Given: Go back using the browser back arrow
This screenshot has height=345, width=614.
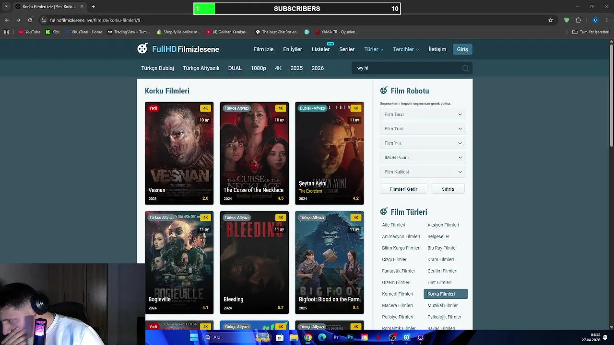Looking at the screenshot, I should (x=7, y=20).
